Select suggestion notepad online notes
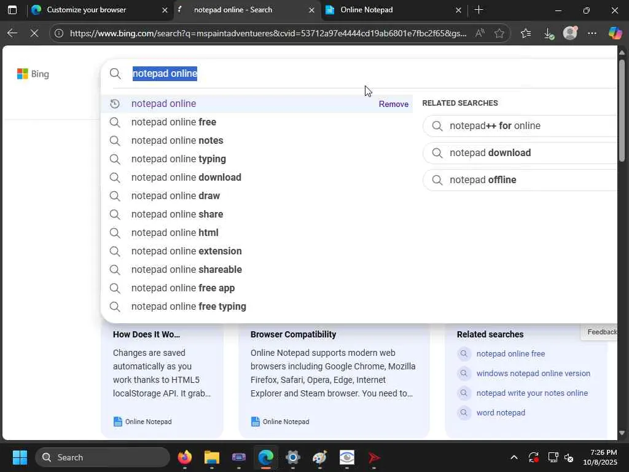 [x=257, y=141]
